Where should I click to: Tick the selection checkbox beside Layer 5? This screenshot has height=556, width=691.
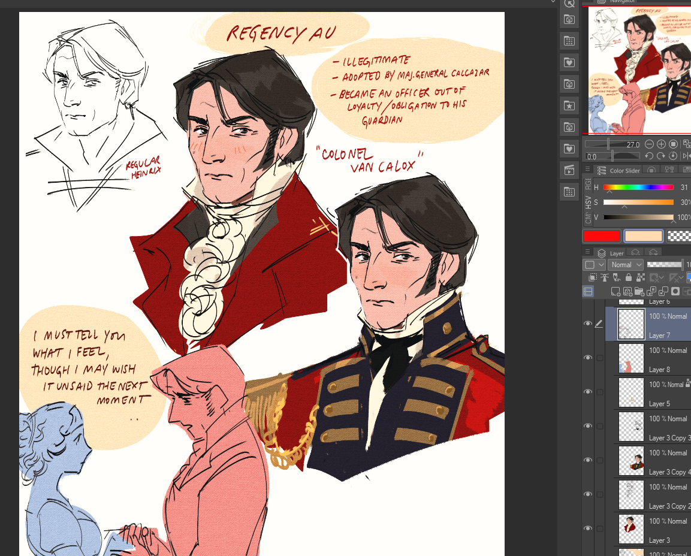(599, 392)
